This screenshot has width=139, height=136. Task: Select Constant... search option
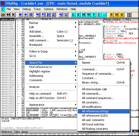104,78
